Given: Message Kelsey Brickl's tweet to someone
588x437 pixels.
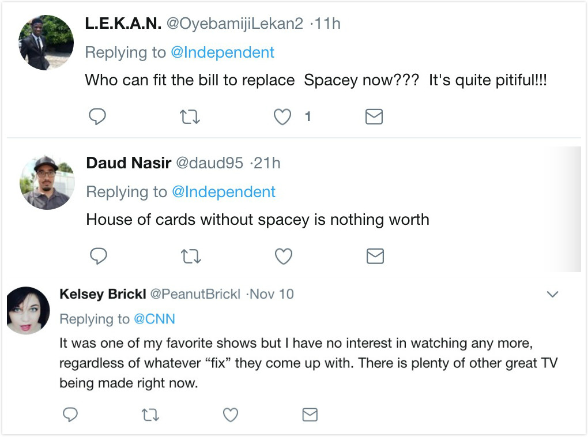Looking at the screenshot, I should click(310, 415).
